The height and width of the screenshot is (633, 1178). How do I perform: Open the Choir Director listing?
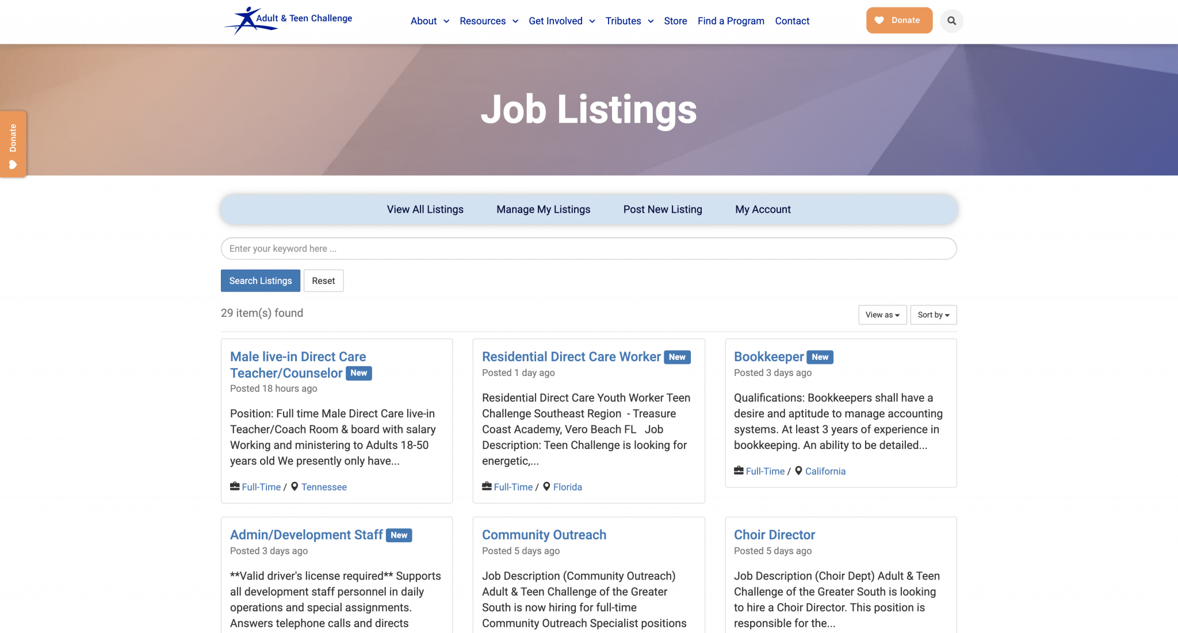pyautogui.click(x=774, y=535)
